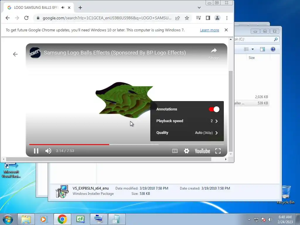This screenshot has height=225, width=300.
Task: Open video settings gear icon
Action: (187, 151)
